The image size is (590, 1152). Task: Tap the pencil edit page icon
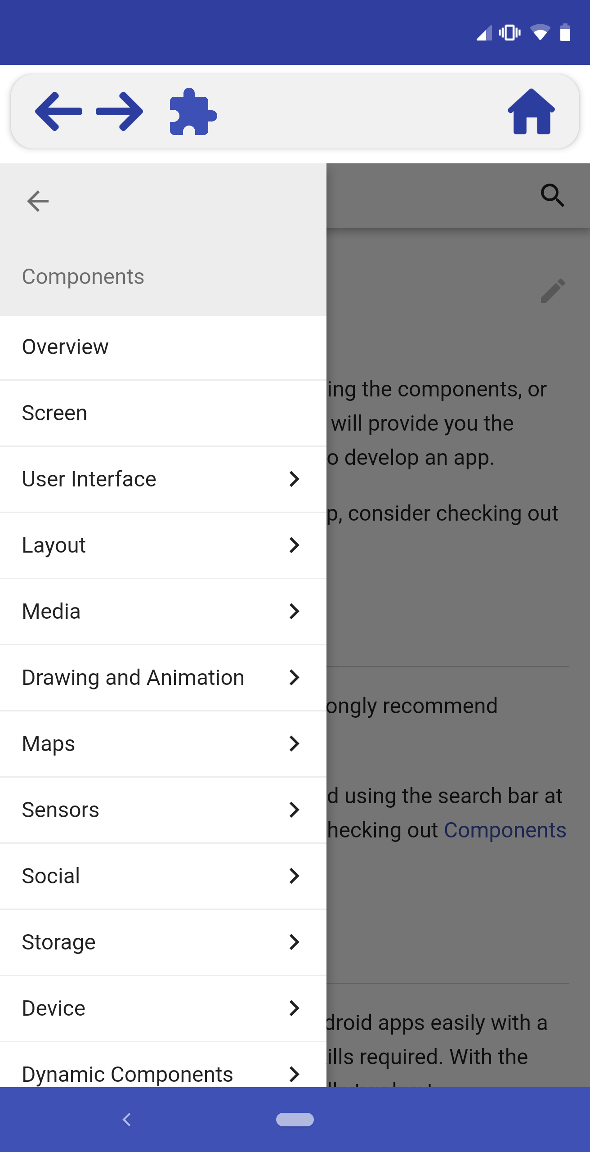click(553, 291)
